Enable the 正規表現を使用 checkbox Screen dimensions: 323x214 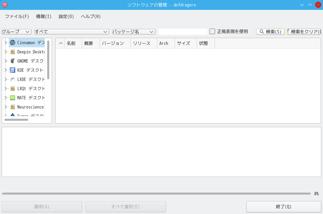click(x=212, y=31)
